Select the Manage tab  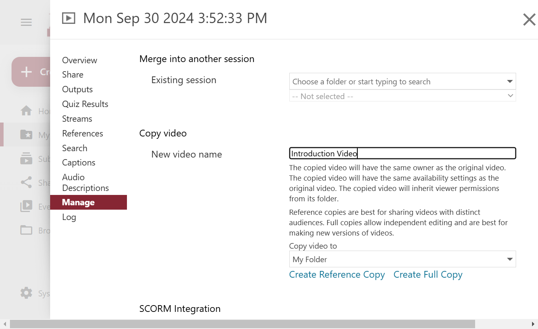[88, 202]
